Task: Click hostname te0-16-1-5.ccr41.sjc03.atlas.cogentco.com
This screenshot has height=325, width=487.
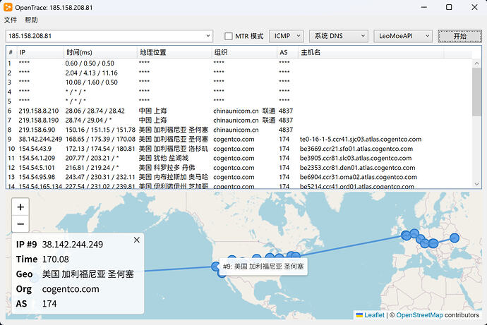Action: 361,140
